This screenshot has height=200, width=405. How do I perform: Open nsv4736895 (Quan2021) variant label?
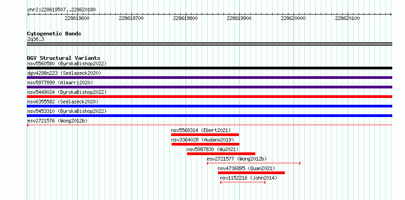click(x=246, y=168)
